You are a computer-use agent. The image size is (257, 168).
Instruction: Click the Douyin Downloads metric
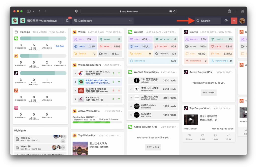(x=221, y=61)
